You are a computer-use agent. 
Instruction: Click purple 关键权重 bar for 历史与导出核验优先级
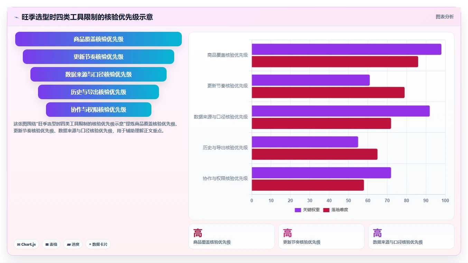click(x=305, y=142)
